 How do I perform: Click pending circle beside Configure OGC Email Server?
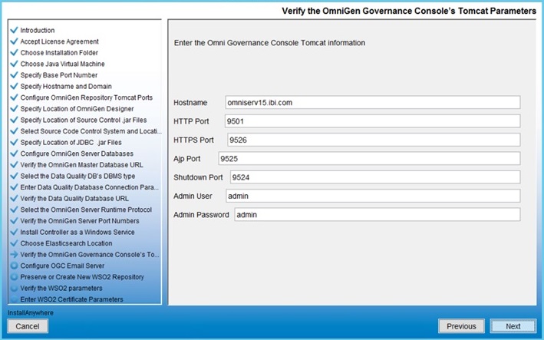tap(14, 266)
